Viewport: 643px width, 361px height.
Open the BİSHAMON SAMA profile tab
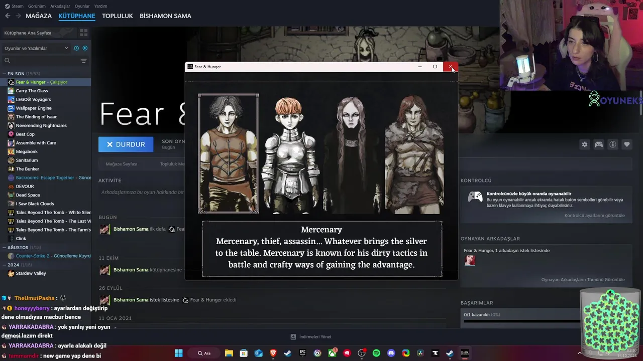click(x=165, y=16)
